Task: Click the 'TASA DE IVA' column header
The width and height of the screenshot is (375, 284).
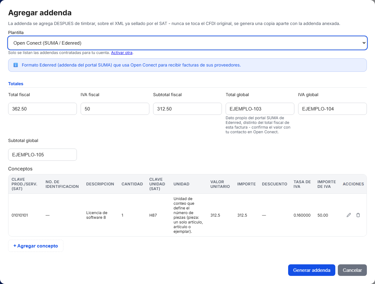Action: 302,184
